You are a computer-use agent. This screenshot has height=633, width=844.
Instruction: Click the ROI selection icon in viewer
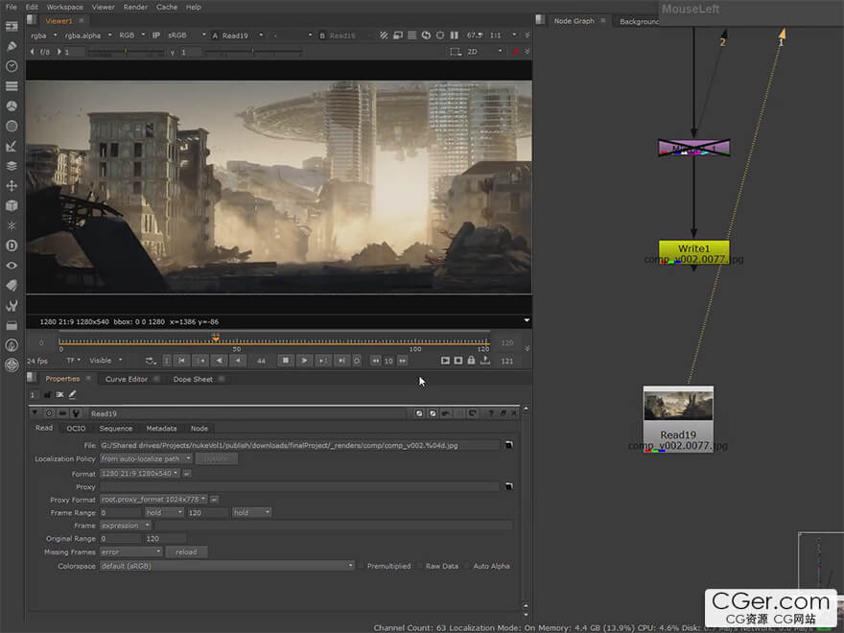tap(456, 52)
